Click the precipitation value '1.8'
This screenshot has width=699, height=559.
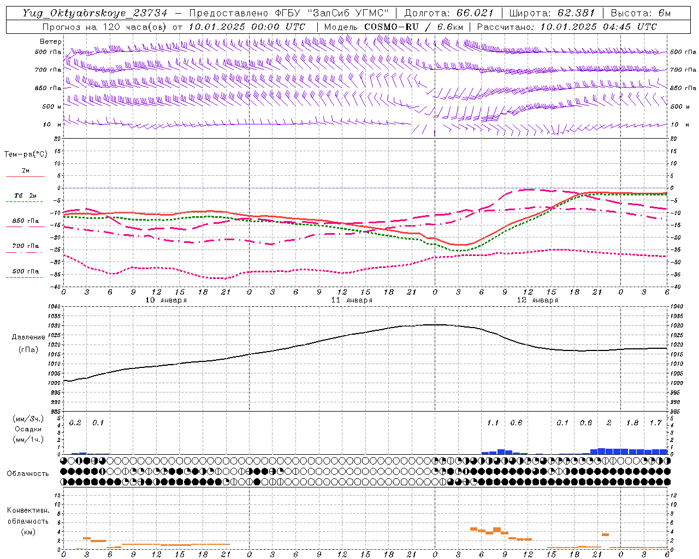[632, 423]
